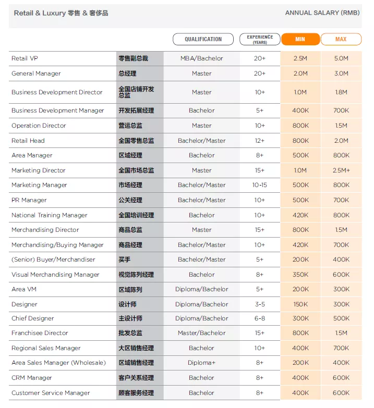Click 'Diploma+' qualification cell
The height and width of the screenshot is (408, 374).
[x=201, y=363]
